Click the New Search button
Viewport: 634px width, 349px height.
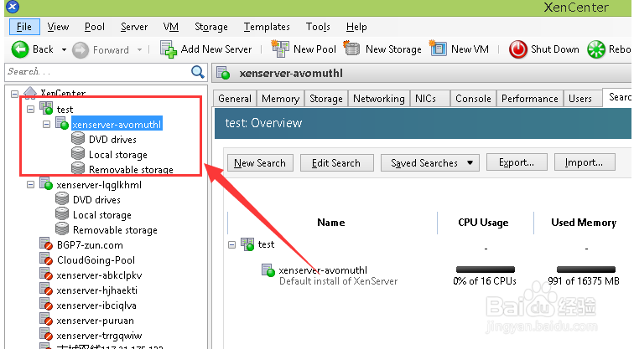point(260,163)
